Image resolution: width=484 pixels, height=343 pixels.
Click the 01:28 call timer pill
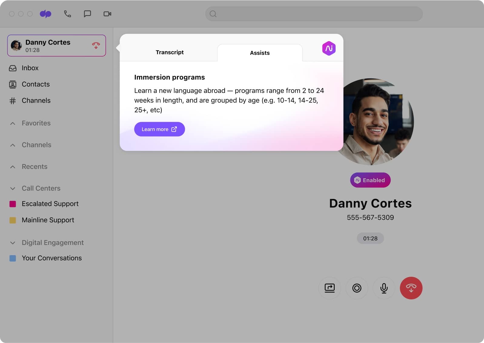[x=370, y=238]
